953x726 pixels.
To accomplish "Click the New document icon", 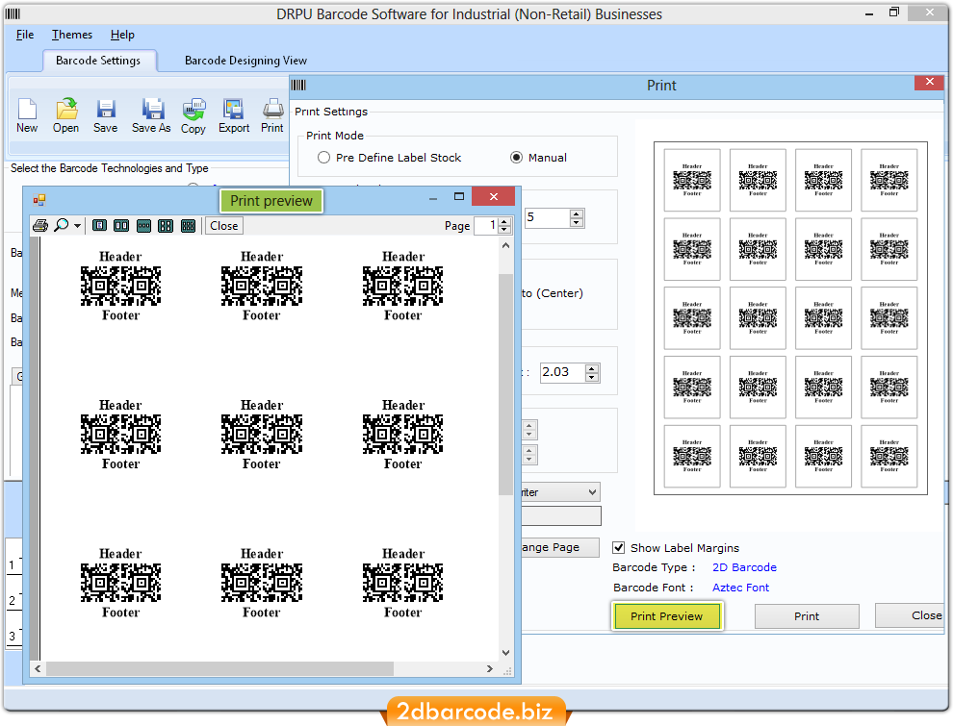I will [x=27, y=115].
